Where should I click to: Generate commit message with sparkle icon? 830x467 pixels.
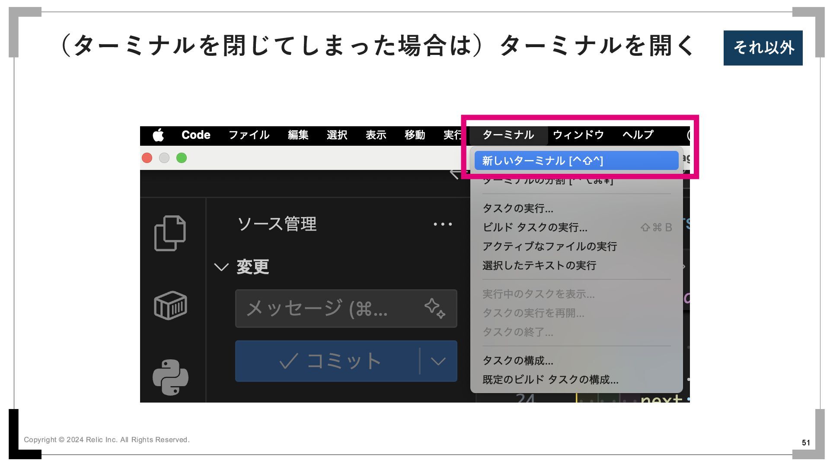click(x=434, y=308)
